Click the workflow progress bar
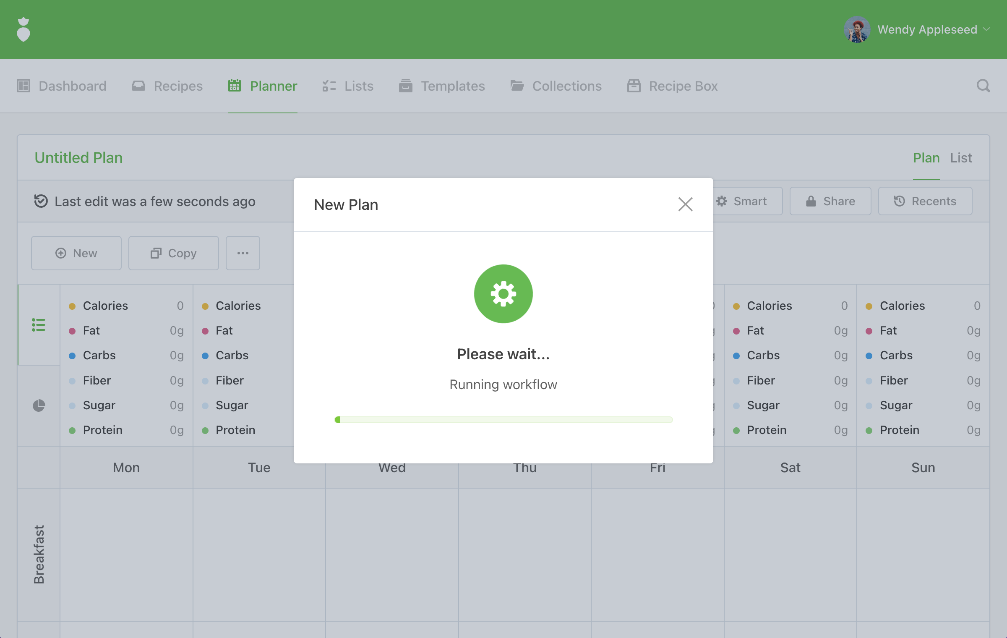1007x638 pixels. coord(503,420)
